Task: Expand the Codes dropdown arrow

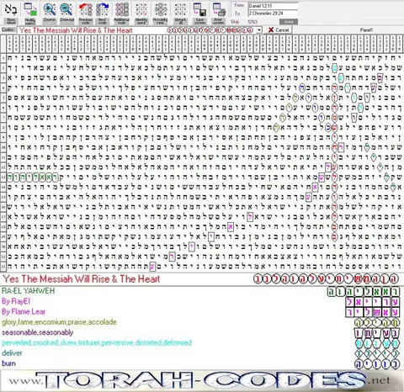Action: [259, 30]
